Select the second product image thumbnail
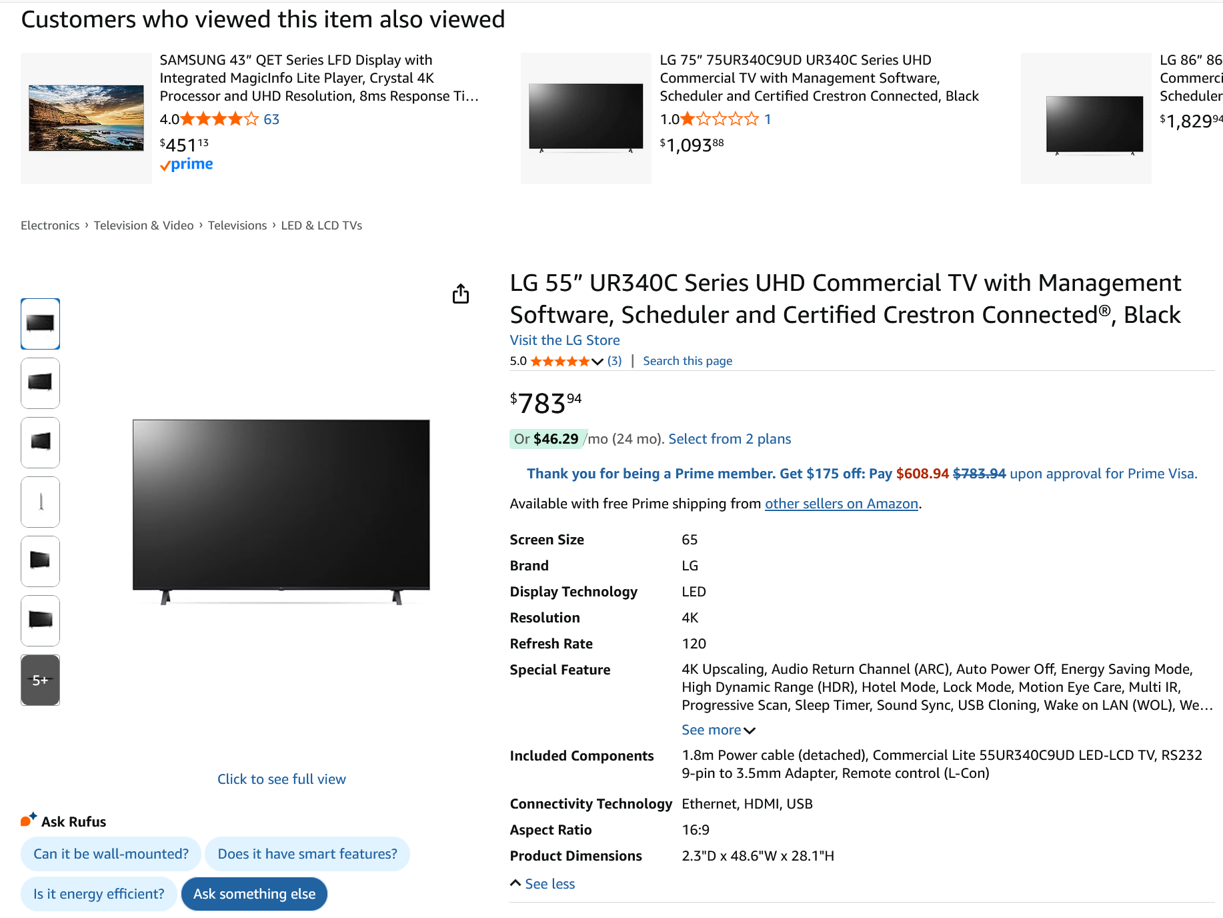The width and height of the screenshot is (1223, 918). pyautogui.click(x=40, y=383)
